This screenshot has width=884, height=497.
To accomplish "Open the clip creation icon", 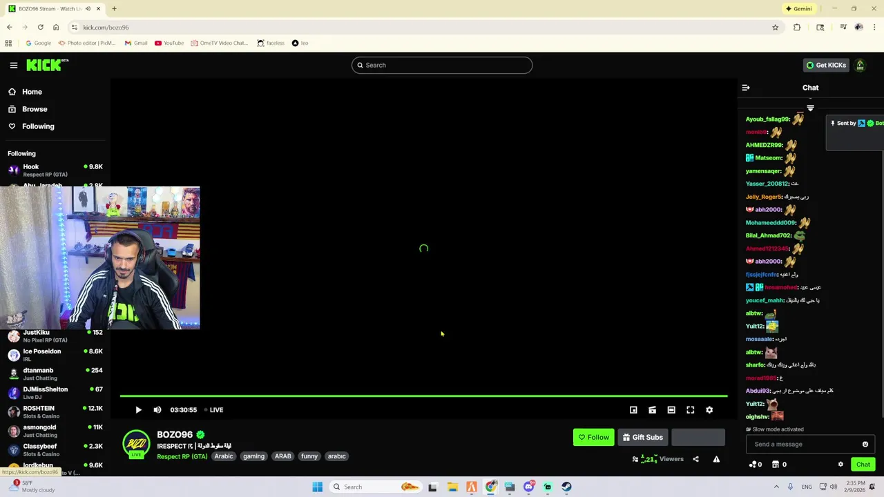I will (652, 410).
